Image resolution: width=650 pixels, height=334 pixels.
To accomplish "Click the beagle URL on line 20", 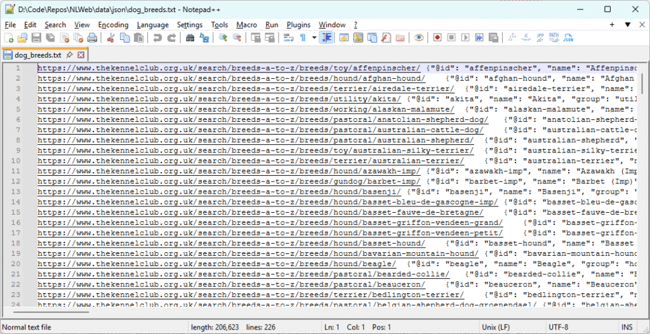I will point(217,264).
